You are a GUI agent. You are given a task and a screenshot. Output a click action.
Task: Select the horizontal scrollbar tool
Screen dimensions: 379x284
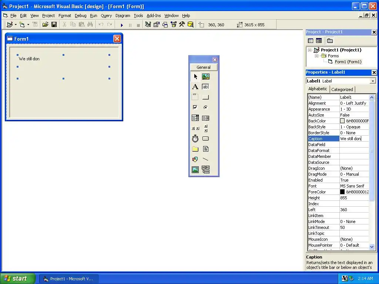(195, 128)
